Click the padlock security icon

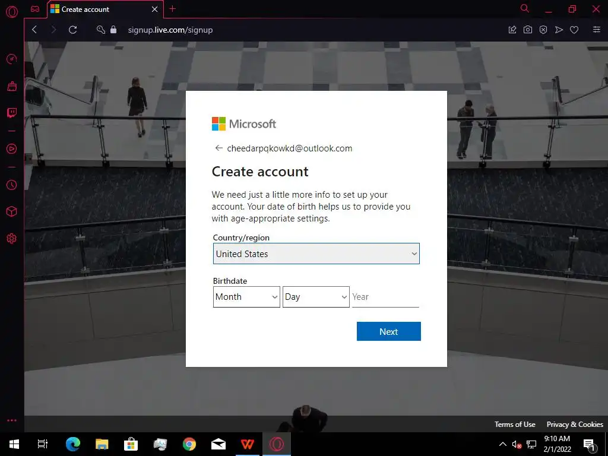(x=113, y=30)
